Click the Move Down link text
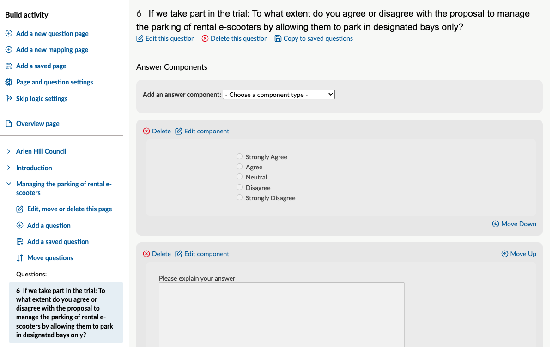552x347 pixels. click(519, 224)
